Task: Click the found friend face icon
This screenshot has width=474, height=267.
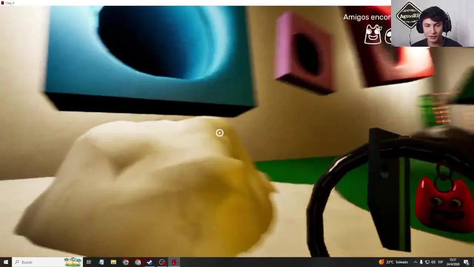Action: pos(373,35)
